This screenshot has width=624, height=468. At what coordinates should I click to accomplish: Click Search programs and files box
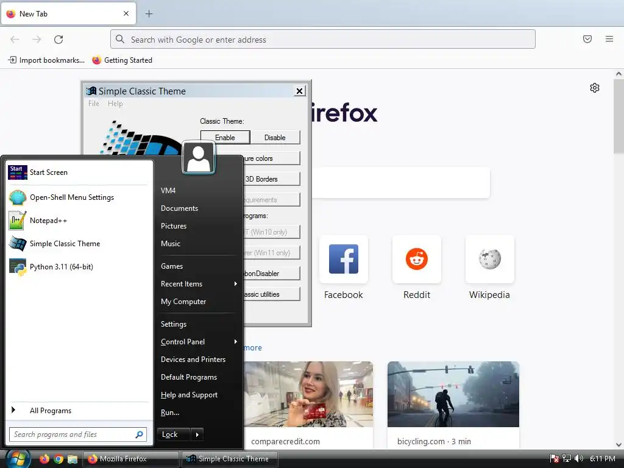(x=78, y=434)
